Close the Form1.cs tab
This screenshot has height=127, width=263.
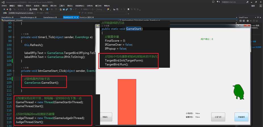click(77, 17)
